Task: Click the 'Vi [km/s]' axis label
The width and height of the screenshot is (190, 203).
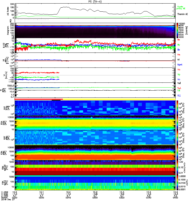Action: 6,75
